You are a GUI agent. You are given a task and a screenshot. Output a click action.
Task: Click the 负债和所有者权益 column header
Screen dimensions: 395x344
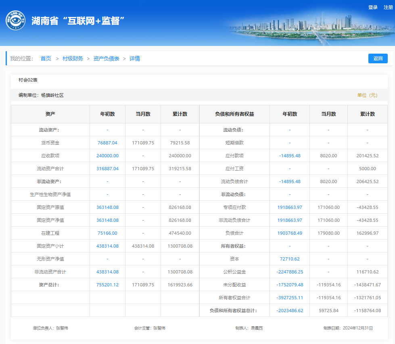234,114
